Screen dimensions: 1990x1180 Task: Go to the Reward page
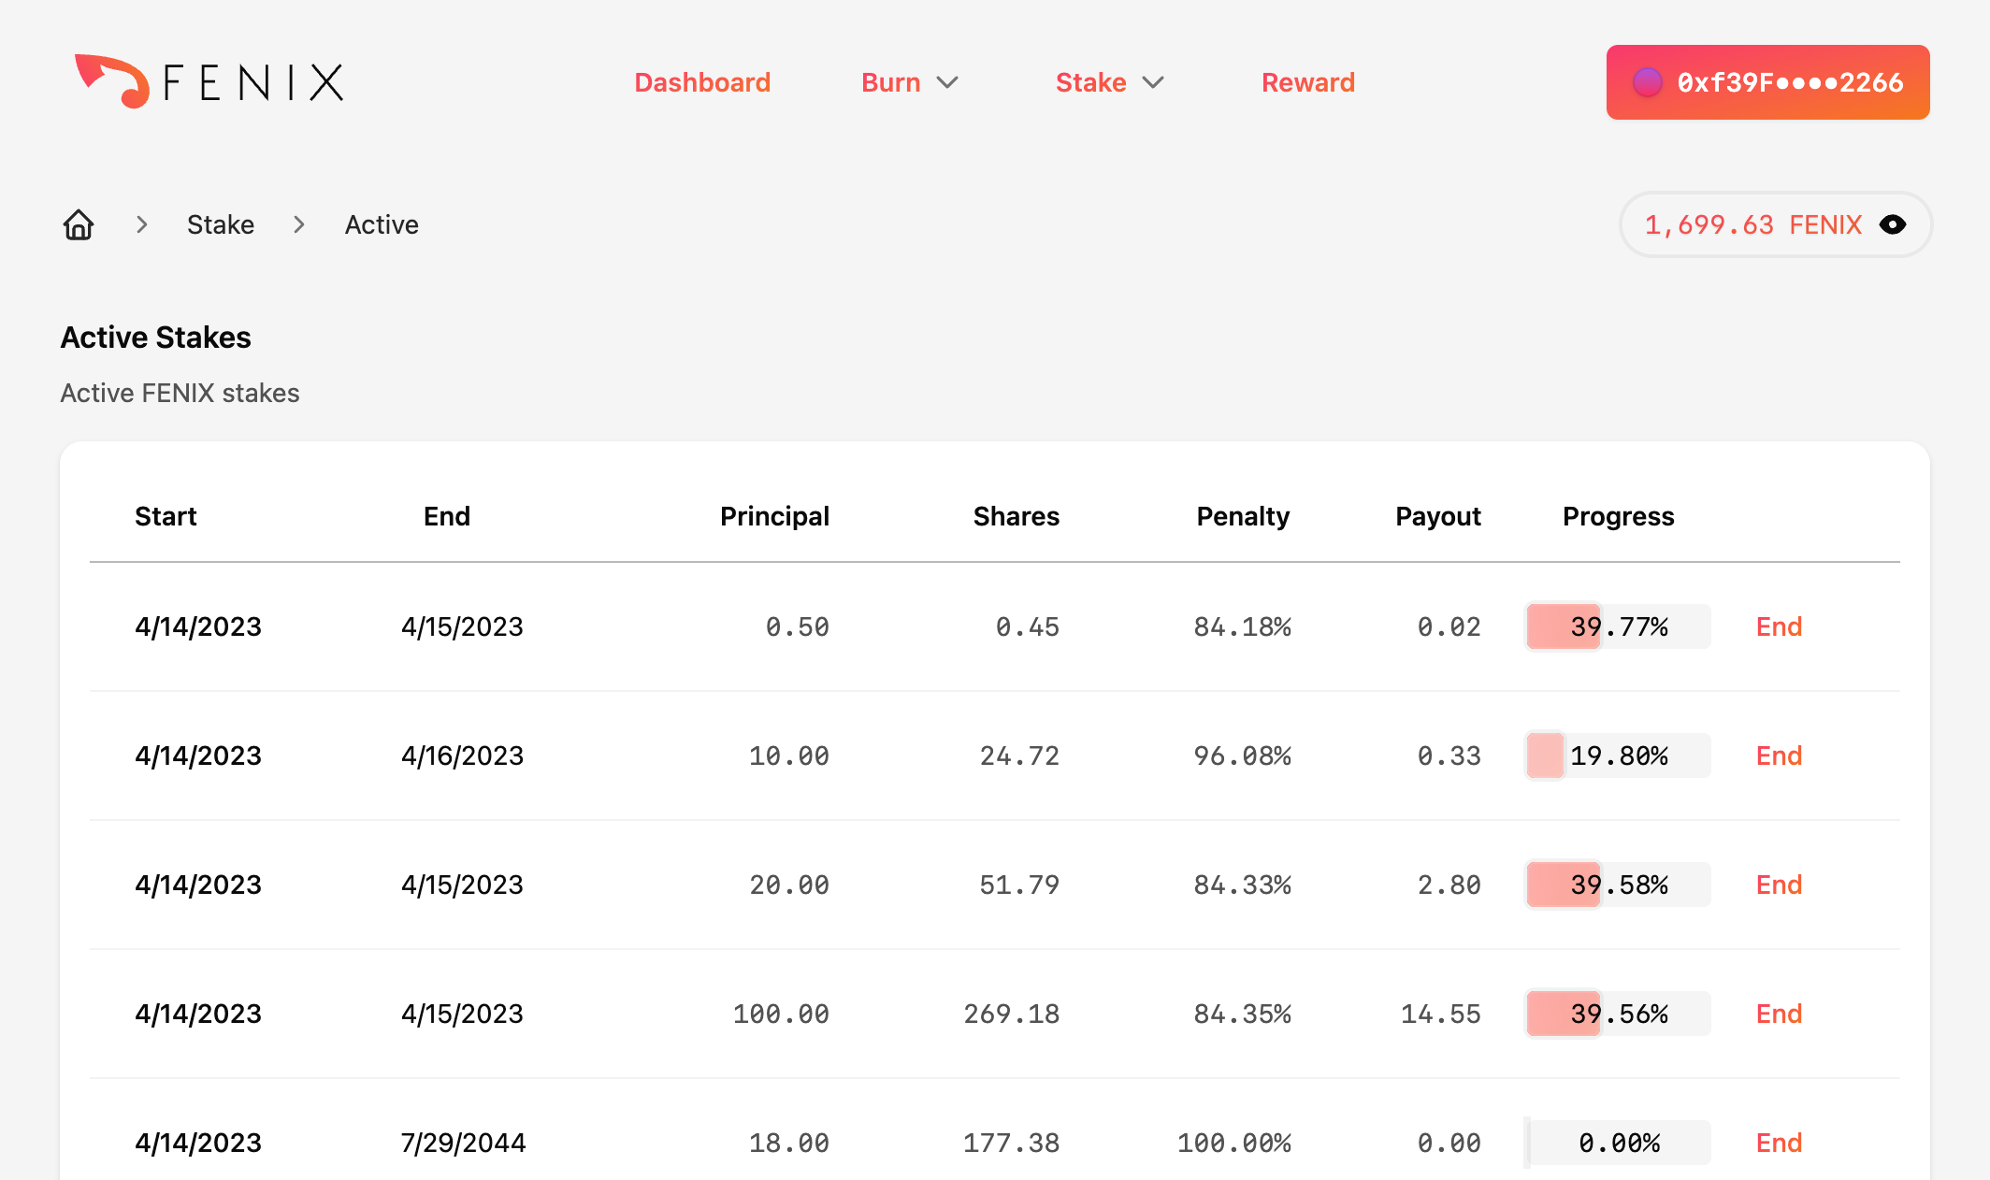(1307, 82)
